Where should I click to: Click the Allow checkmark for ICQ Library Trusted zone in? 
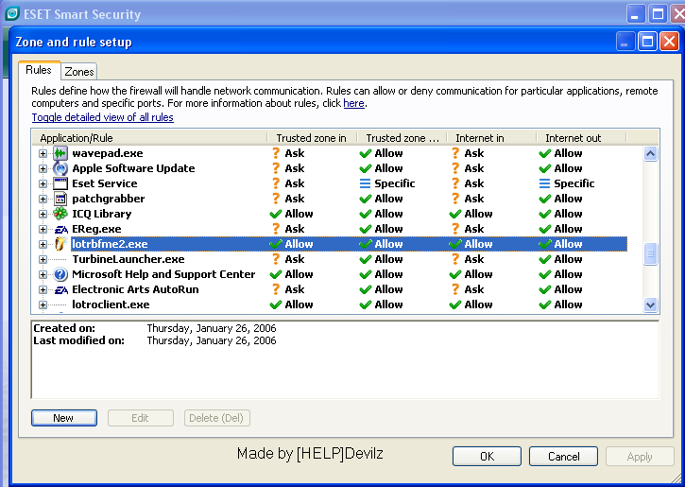pos(276,214)
